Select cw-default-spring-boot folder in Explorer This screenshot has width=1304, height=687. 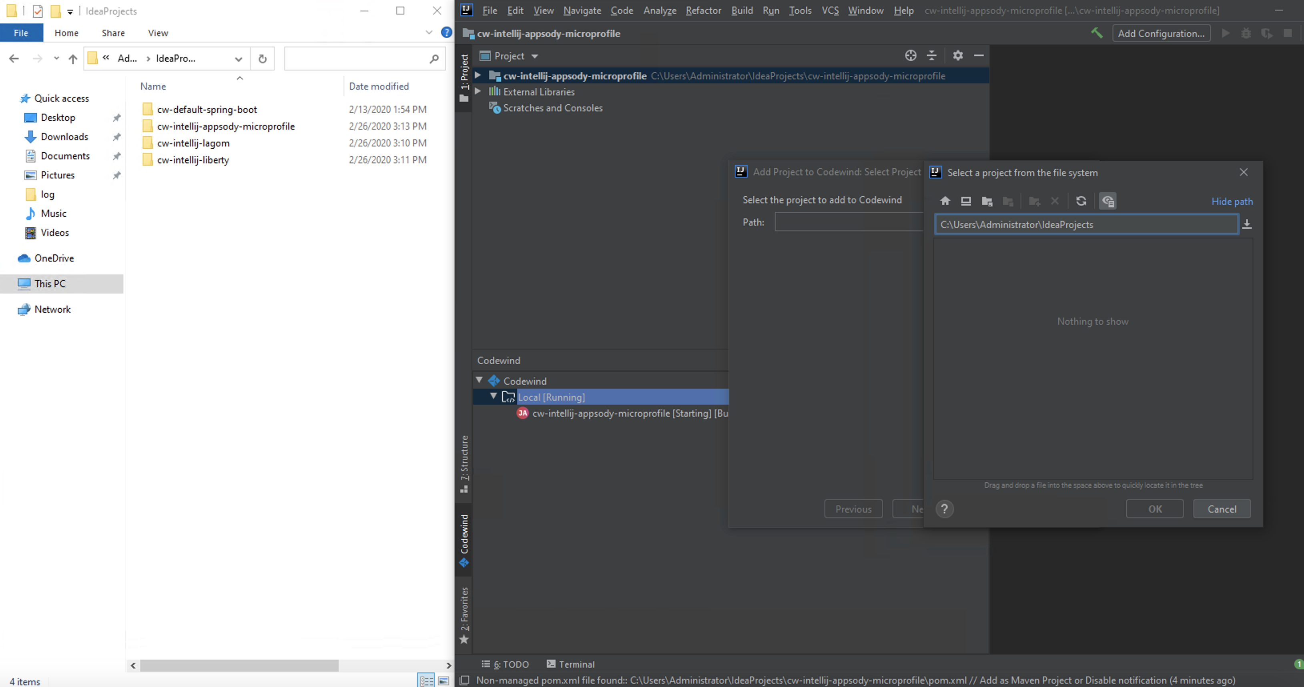point(207,109)
